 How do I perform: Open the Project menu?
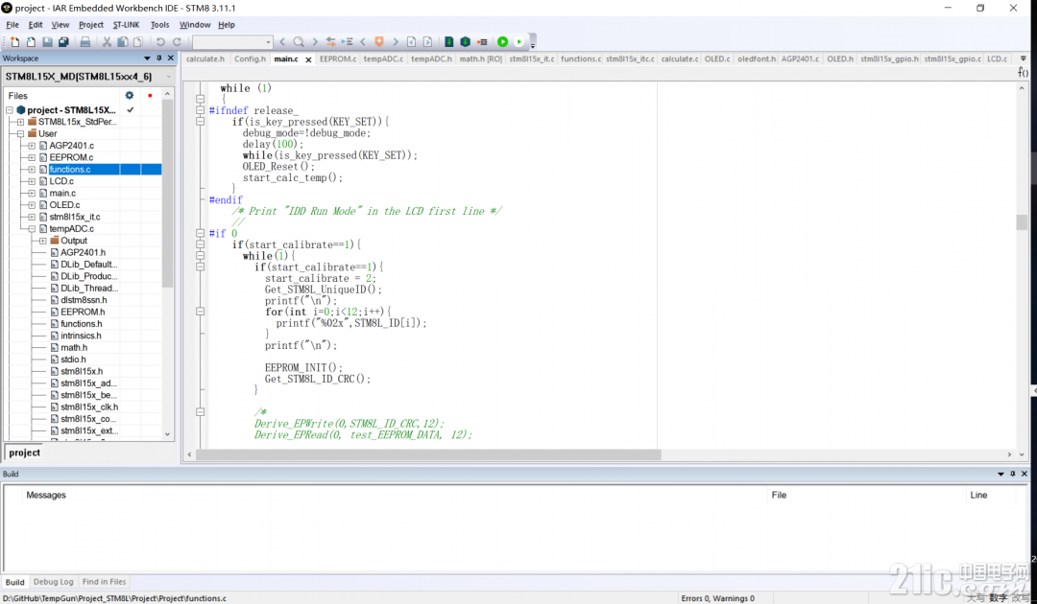point(90,24)
